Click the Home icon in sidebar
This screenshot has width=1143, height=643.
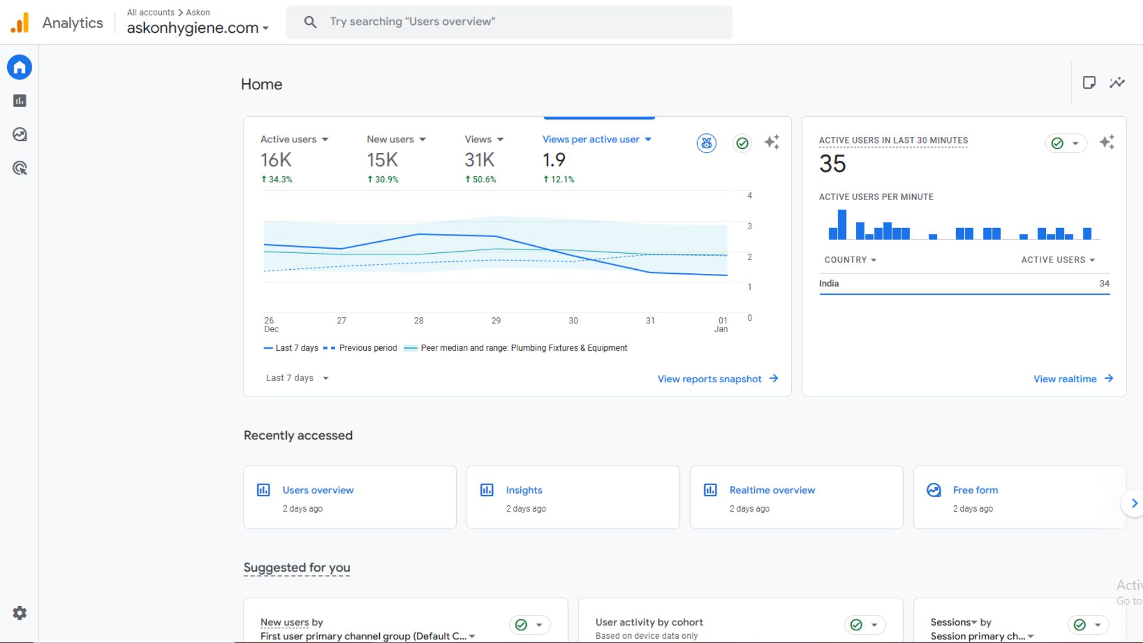point(20,67)
